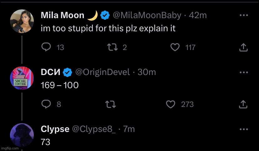Screen dimensions: 259x151
Task: Open Clypse's dark avatar
Action: (x=22, y=135)
